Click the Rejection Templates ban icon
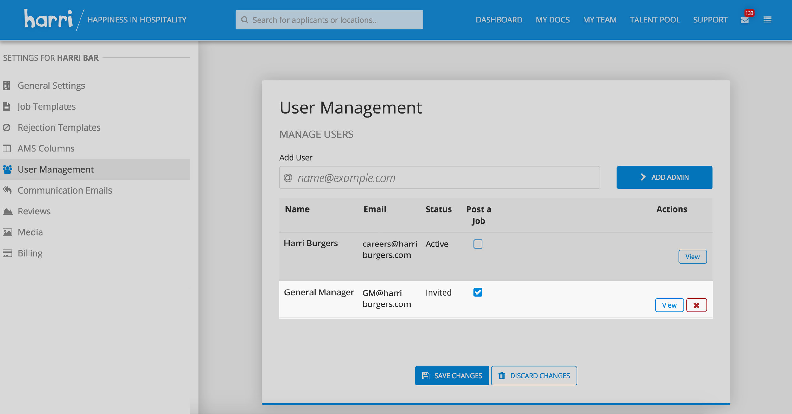The height and width of the screenshot is (414, 792). (x=6, y=127)
